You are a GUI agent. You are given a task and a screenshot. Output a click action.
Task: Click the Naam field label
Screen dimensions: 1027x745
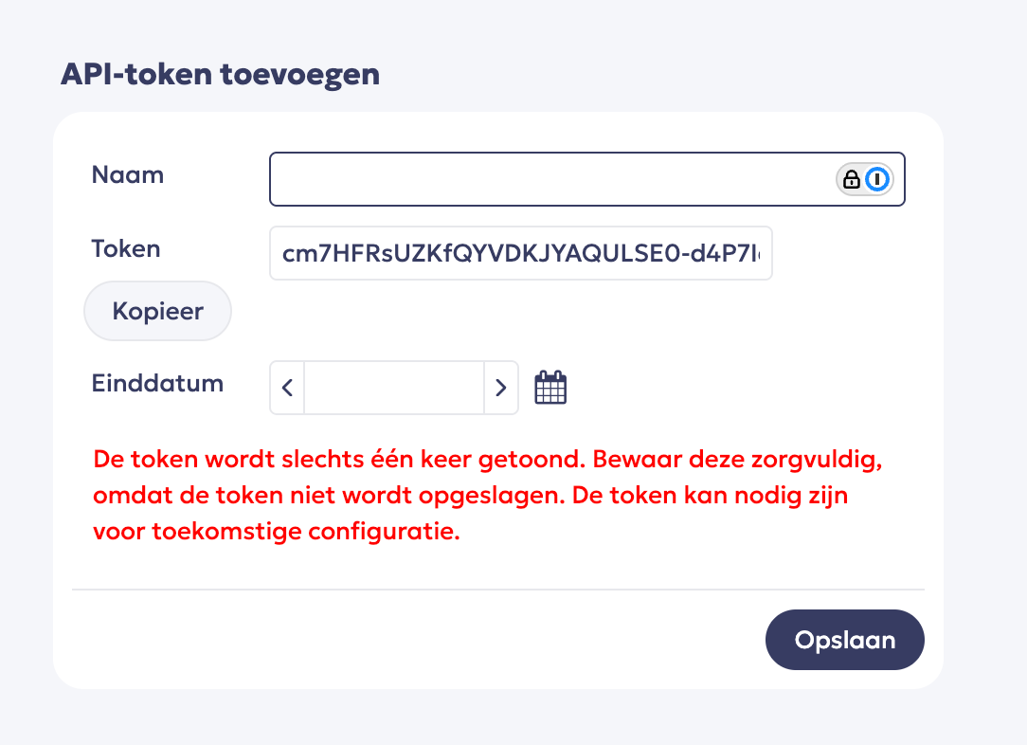[x=128, y=175]
